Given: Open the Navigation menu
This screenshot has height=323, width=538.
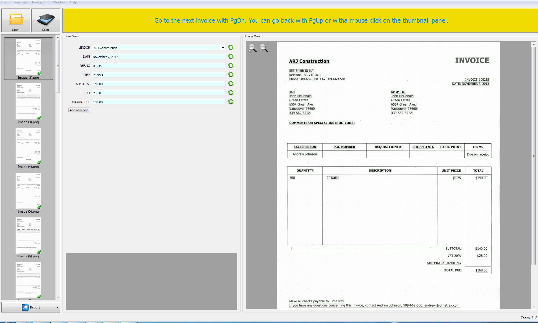Looking at the screenshot, I should pyautogui.click(x=40, y=2).
